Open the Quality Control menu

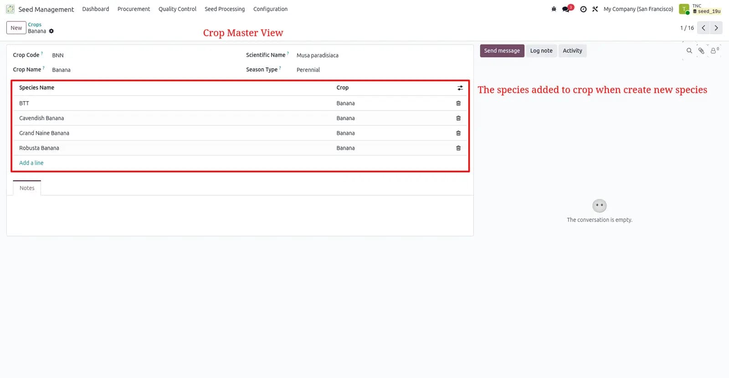(177, 9)
